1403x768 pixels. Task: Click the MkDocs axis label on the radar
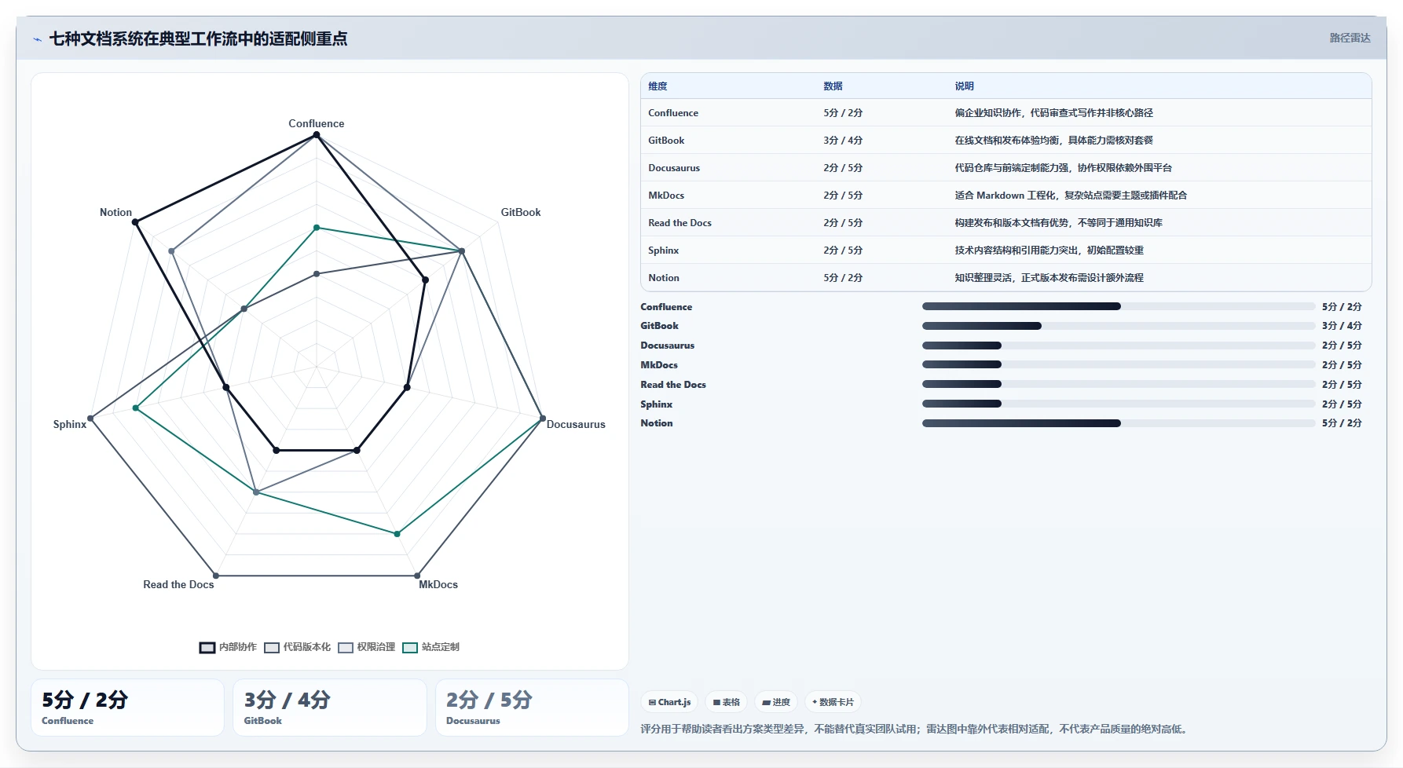click(x=438, y=584)
